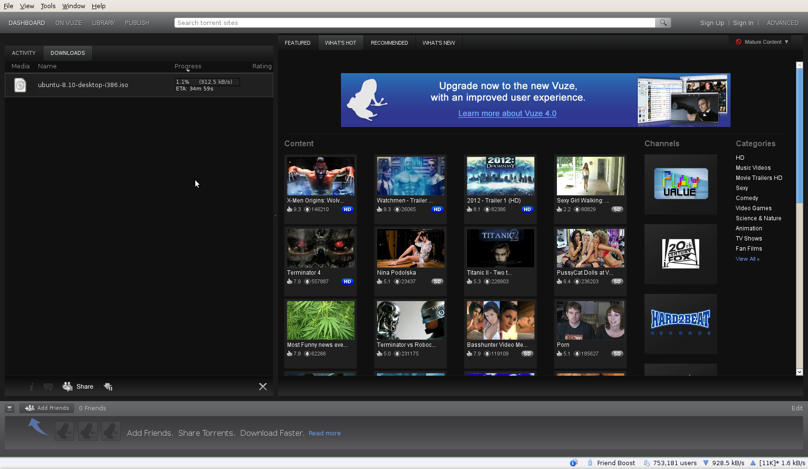Click the torrent details info icon
This screenshot has height=469, width=808.
click(31, 387)
